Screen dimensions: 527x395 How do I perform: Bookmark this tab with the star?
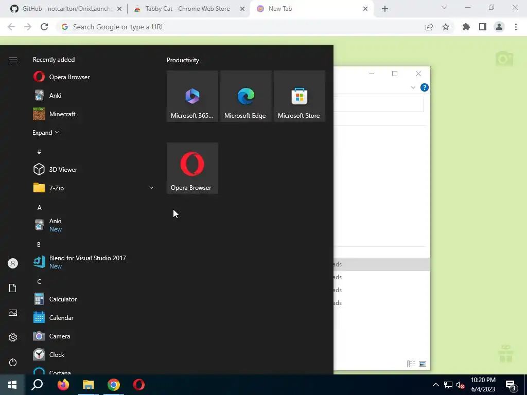coord(446,27)
